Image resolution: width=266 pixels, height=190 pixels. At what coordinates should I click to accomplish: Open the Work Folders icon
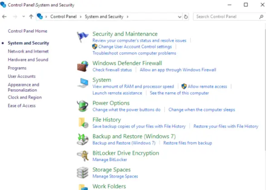83,187
